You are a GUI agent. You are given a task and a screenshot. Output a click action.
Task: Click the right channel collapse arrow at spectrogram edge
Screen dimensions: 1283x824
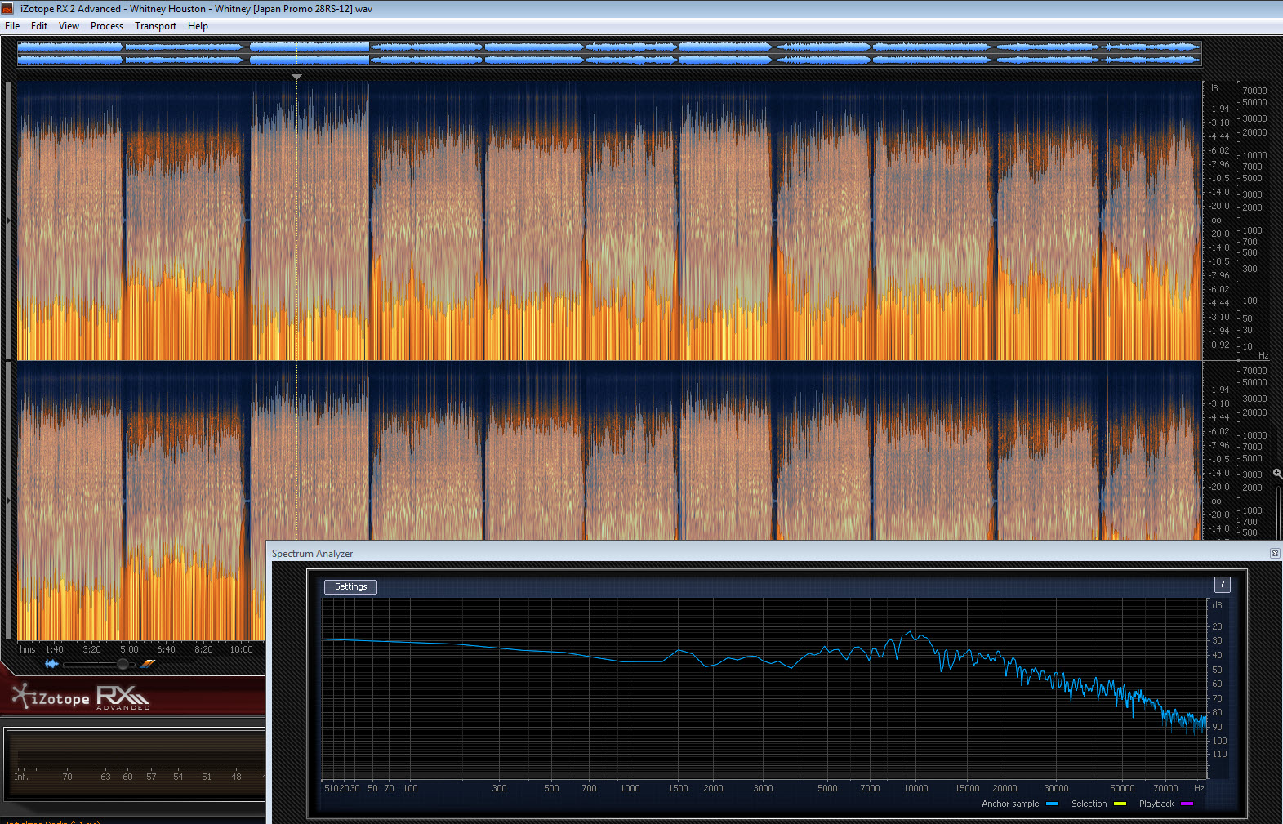point(8,501)
